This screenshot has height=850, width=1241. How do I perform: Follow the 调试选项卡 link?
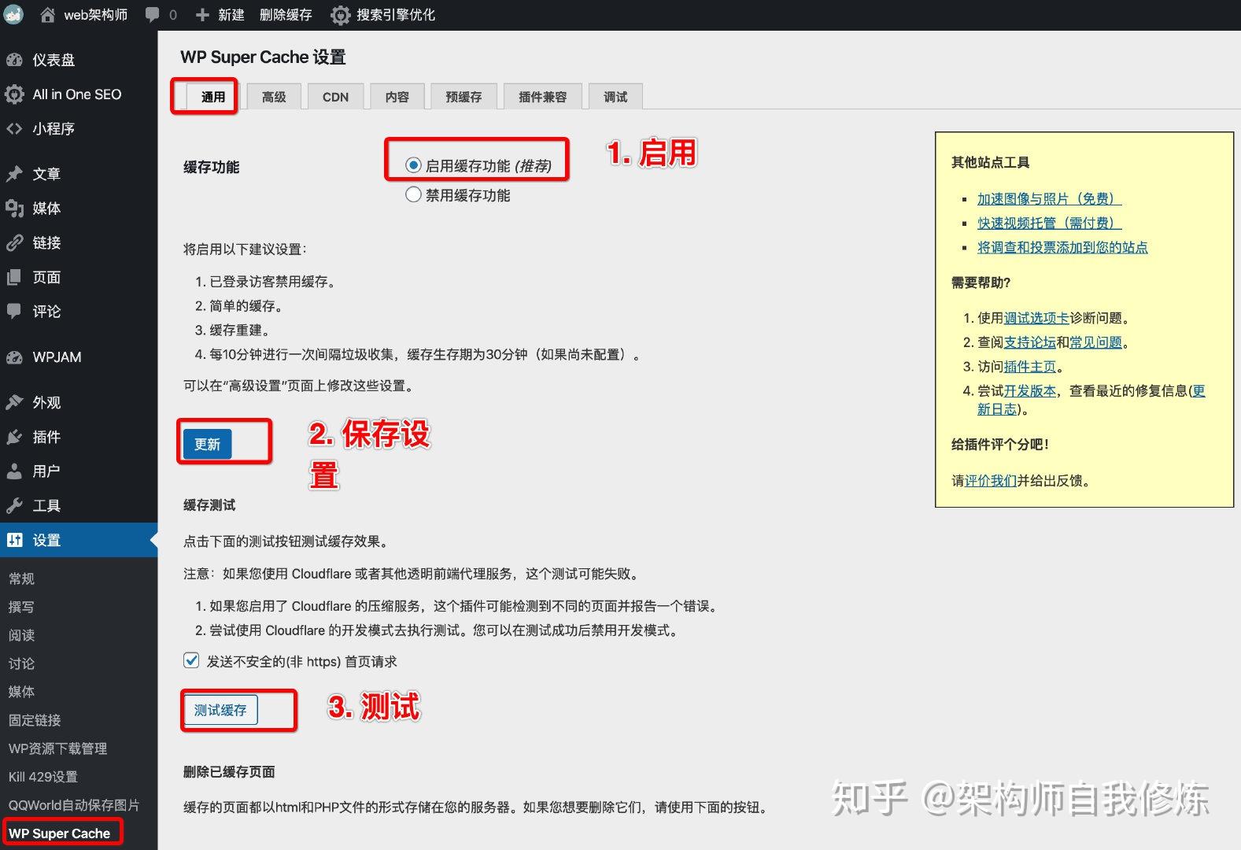tap(1036, 318)
